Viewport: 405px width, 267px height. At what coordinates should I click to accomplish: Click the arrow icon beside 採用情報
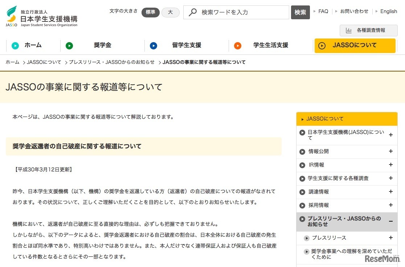click(302, 205)
